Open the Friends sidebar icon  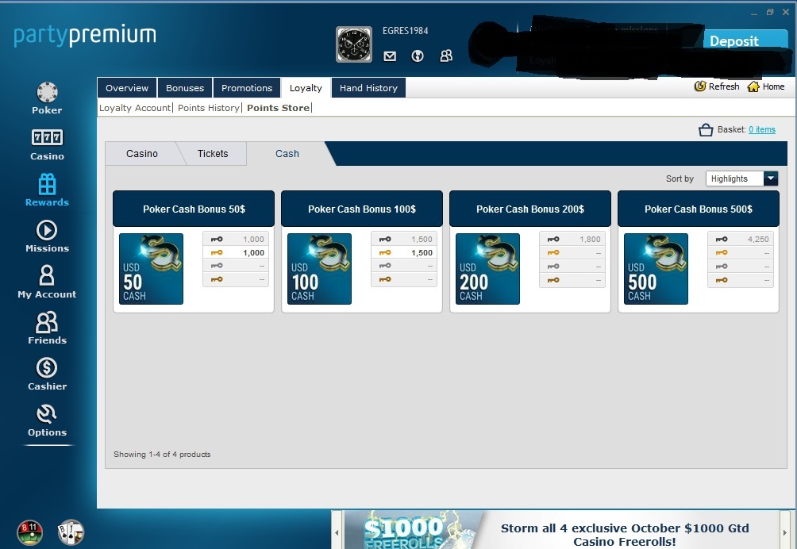coord(47,322)
